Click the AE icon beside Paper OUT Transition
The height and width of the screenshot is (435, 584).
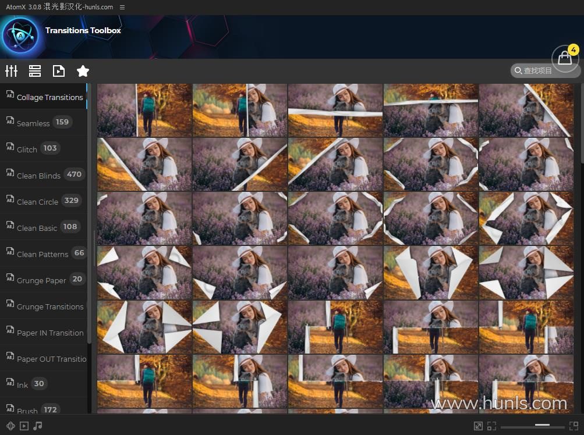(x=10, y=356)
